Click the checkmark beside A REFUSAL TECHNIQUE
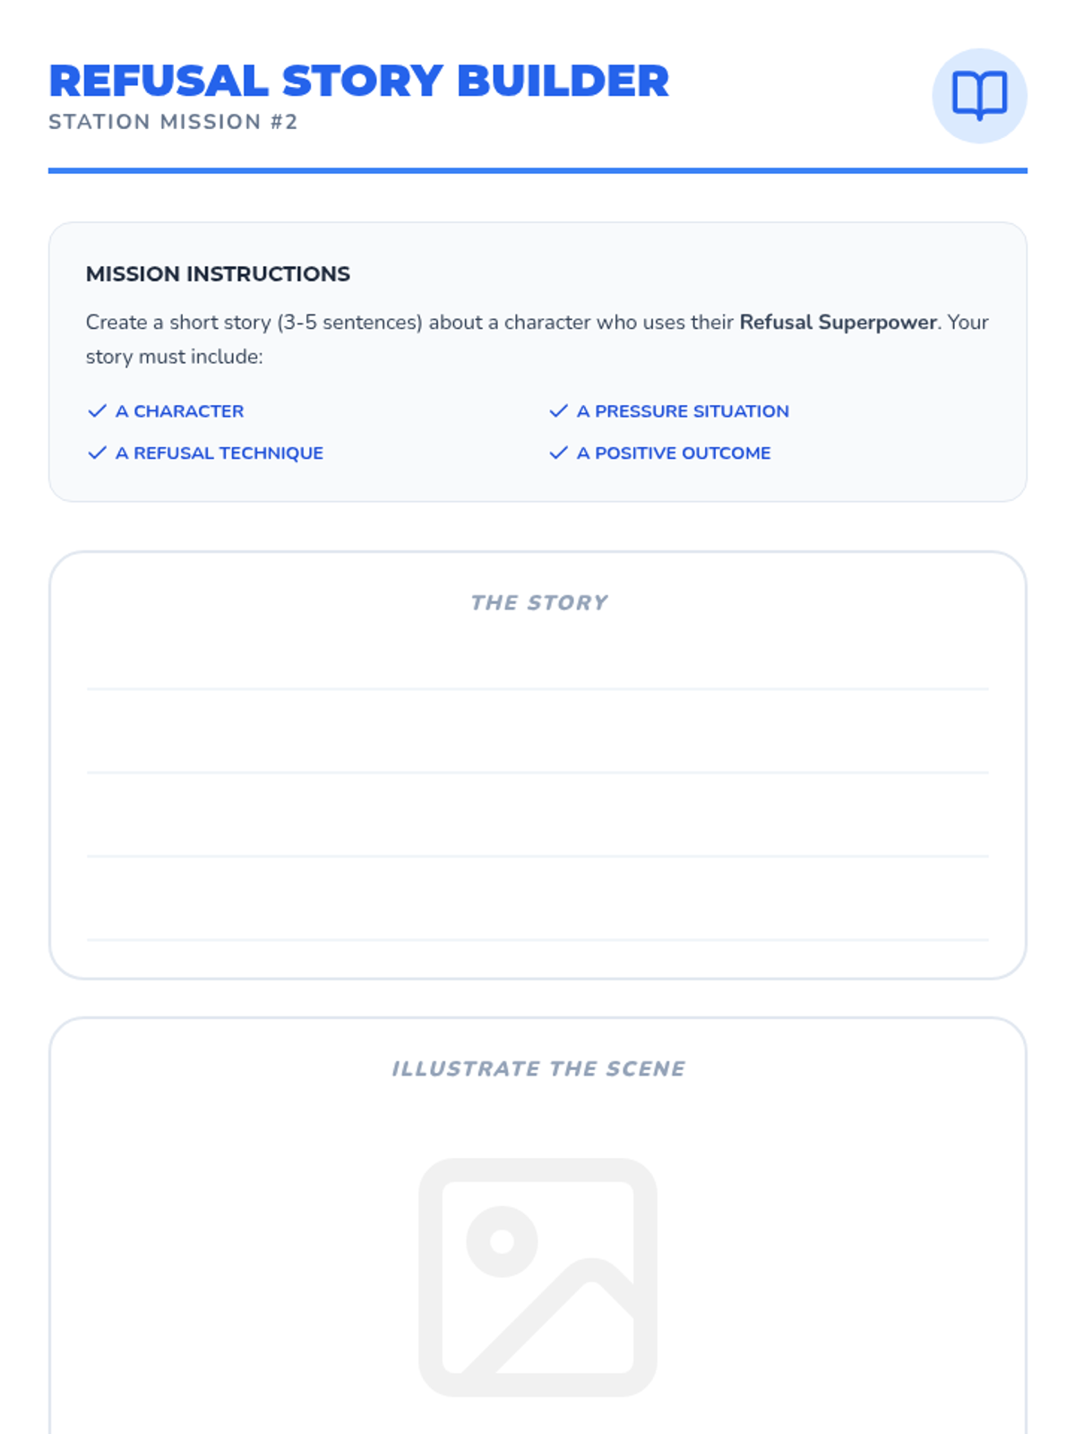 pyautogui.click(x=97, y=453)
